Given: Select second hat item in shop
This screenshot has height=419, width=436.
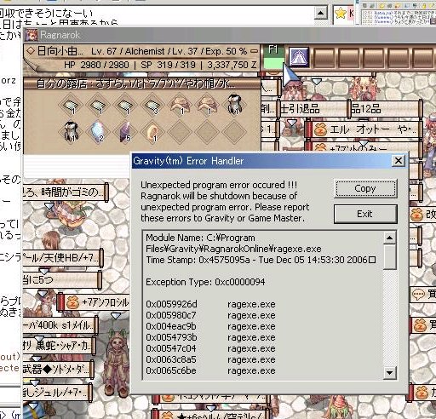Looking at the screenshot, I should 207,106.
